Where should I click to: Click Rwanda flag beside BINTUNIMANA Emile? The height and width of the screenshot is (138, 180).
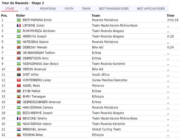point(19,20)
